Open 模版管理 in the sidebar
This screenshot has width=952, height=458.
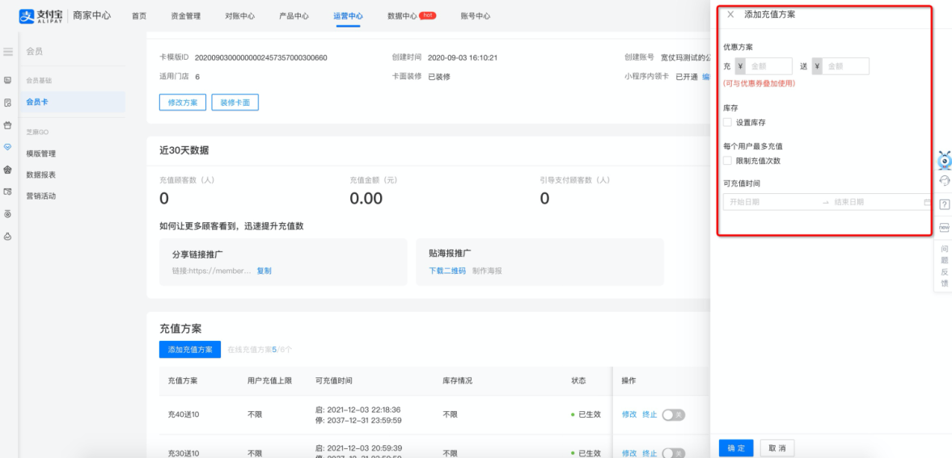click(41, 153)
